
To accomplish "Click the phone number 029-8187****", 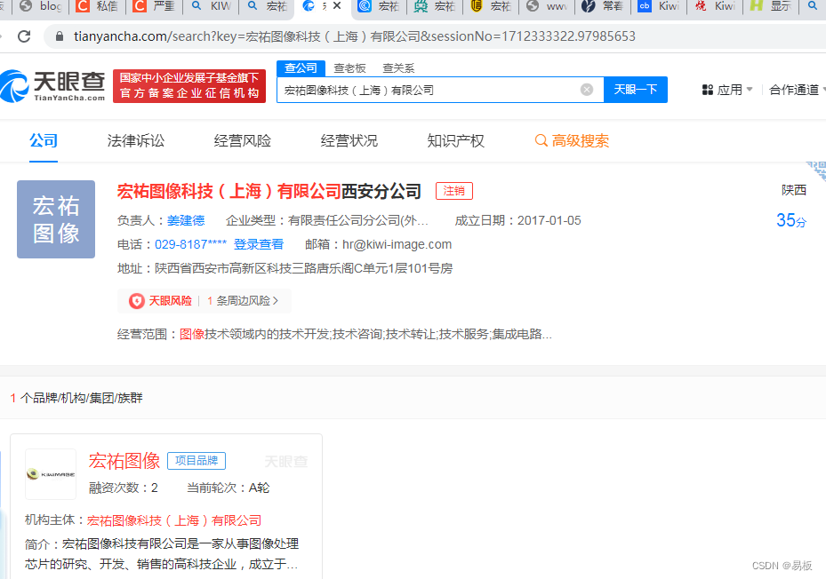I will point(190,244).
